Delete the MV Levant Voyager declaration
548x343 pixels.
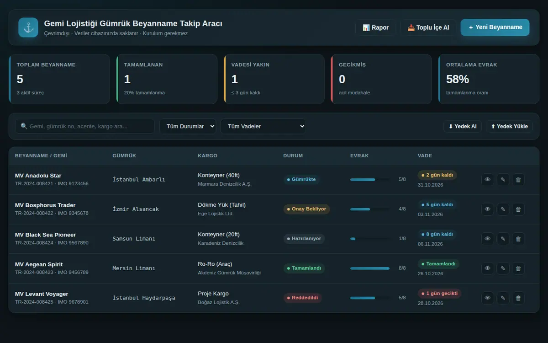pyautogui.click(x=518, y=298)
